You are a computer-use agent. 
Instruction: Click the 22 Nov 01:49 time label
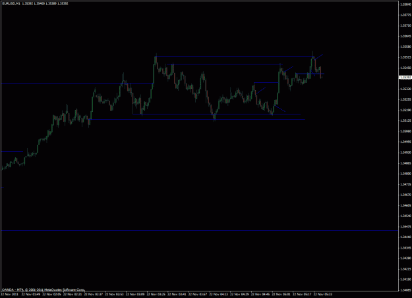(31, 294)
